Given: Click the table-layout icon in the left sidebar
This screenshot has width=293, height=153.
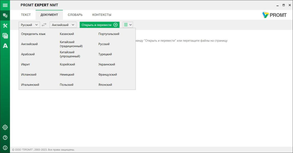Looking at the screenshot, I should [x=5, y=36].
